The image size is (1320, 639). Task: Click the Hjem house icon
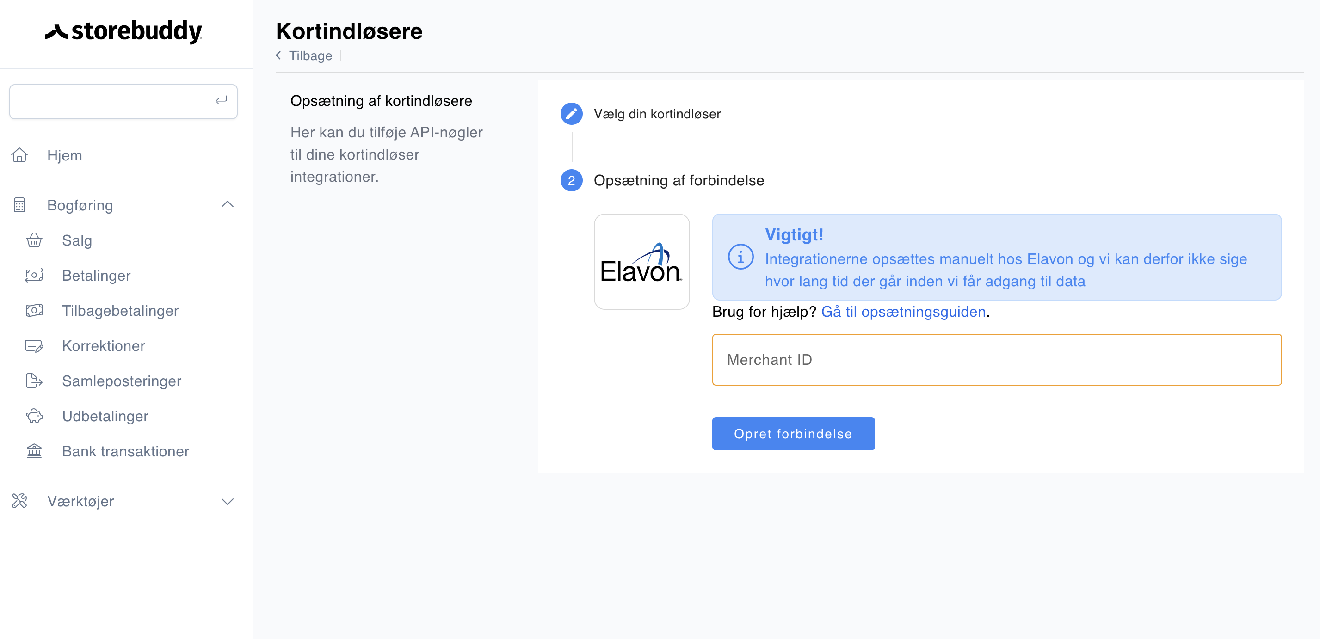pos(19,155)
